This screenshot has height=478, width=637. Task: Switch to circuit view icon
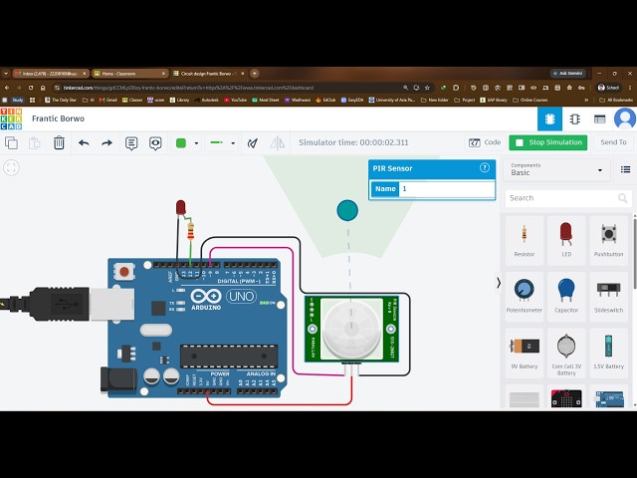(x=549, y=119)
